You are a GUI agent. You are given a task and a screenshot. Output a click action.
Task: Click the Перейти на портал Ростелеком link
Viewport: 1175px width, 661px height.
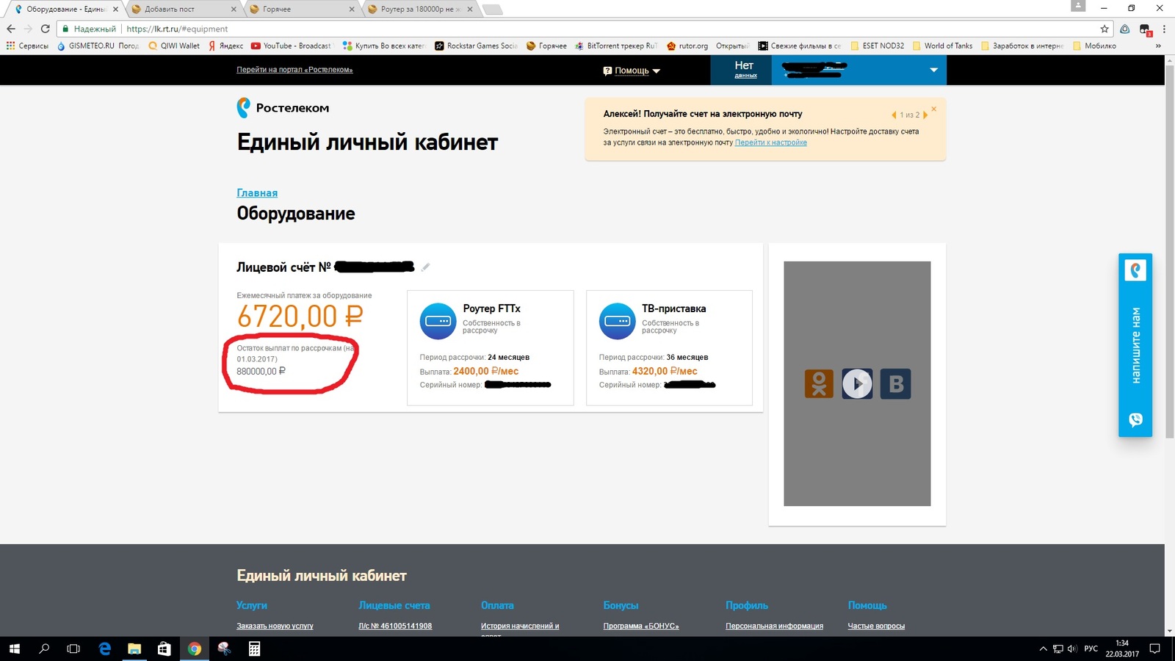(x=294, y=70)
